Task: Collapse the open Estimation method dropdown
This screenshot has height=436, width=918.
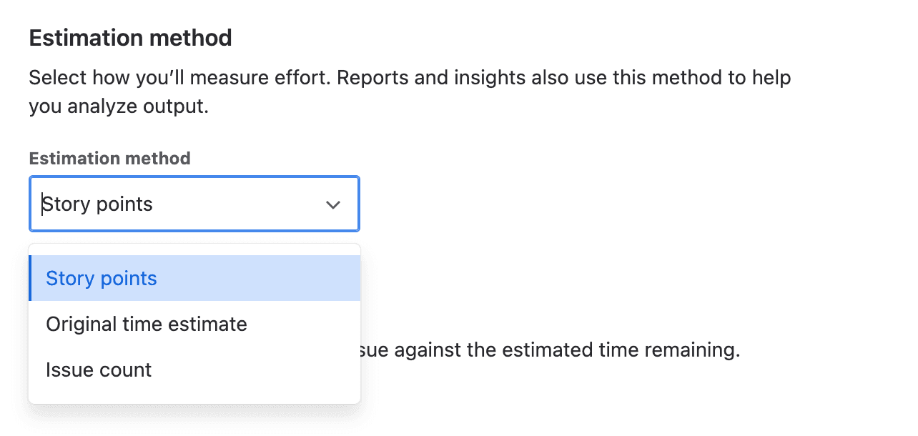Action: pos(332,205)
